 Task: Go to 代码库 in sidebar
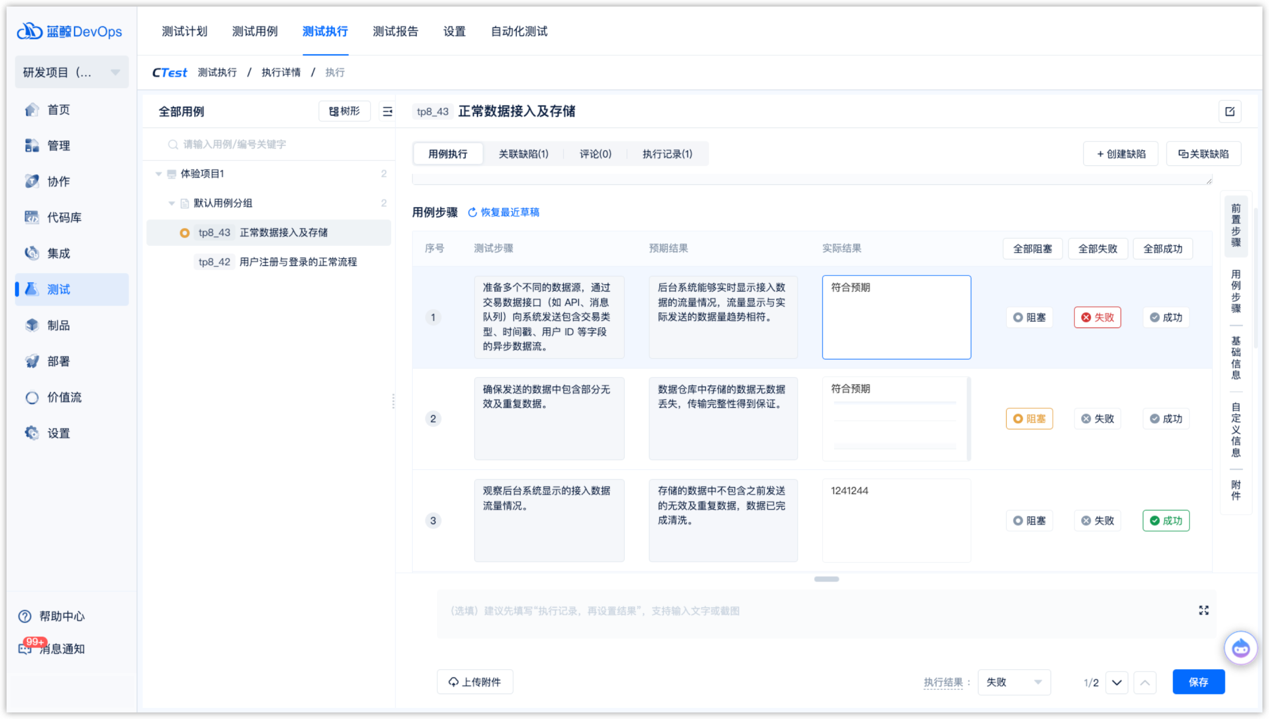[x=64, y=218]
